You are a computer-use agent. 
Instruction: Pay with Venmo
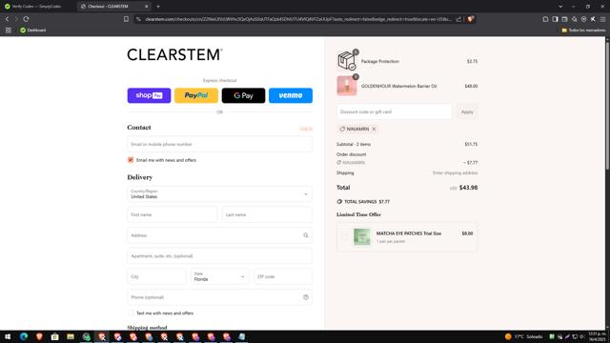[x=291, y=95]
